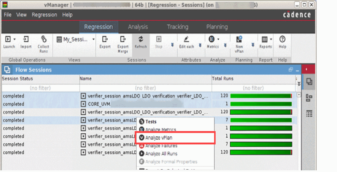Open the Reports dropdown arrow
This screenshot has width=337, height=172.
271,39
